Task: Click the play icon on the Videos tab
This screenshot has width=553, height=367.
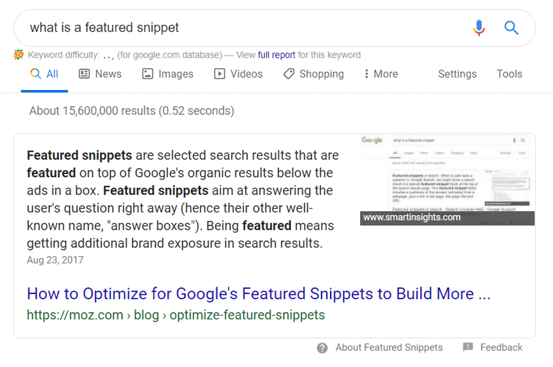Action: point(218,74)
